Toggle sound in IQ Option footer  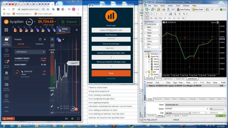[66, 118]
